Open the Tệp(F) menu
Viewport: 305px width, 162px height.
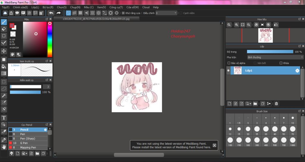[x=5, y=7]
